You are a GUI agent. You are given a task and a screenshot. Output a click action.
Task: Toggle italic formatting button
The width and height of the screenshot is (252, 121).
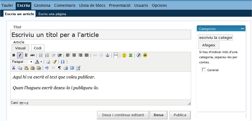[x=20, y=55]
